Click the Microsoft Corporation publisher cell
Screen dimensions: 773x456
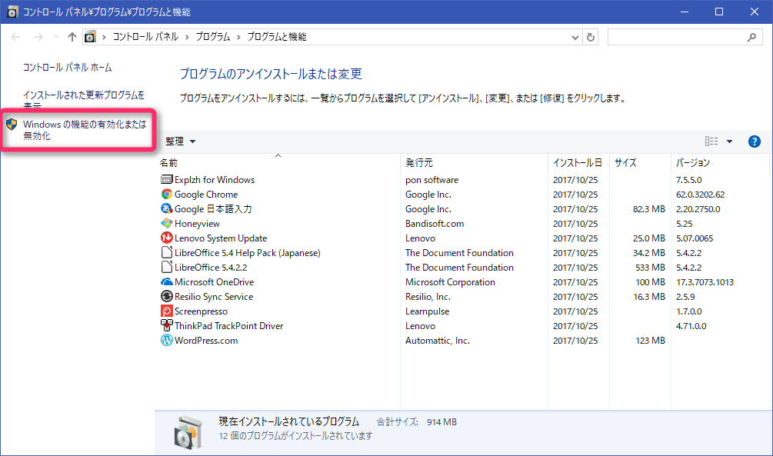coord(450,282)
